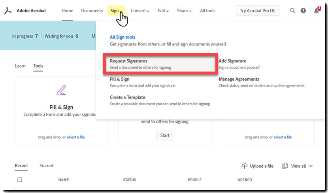Image resolution: width=328 pixels, height=193 pixels.
Task: Go to the Home tab
Action: tap(67, 11)
